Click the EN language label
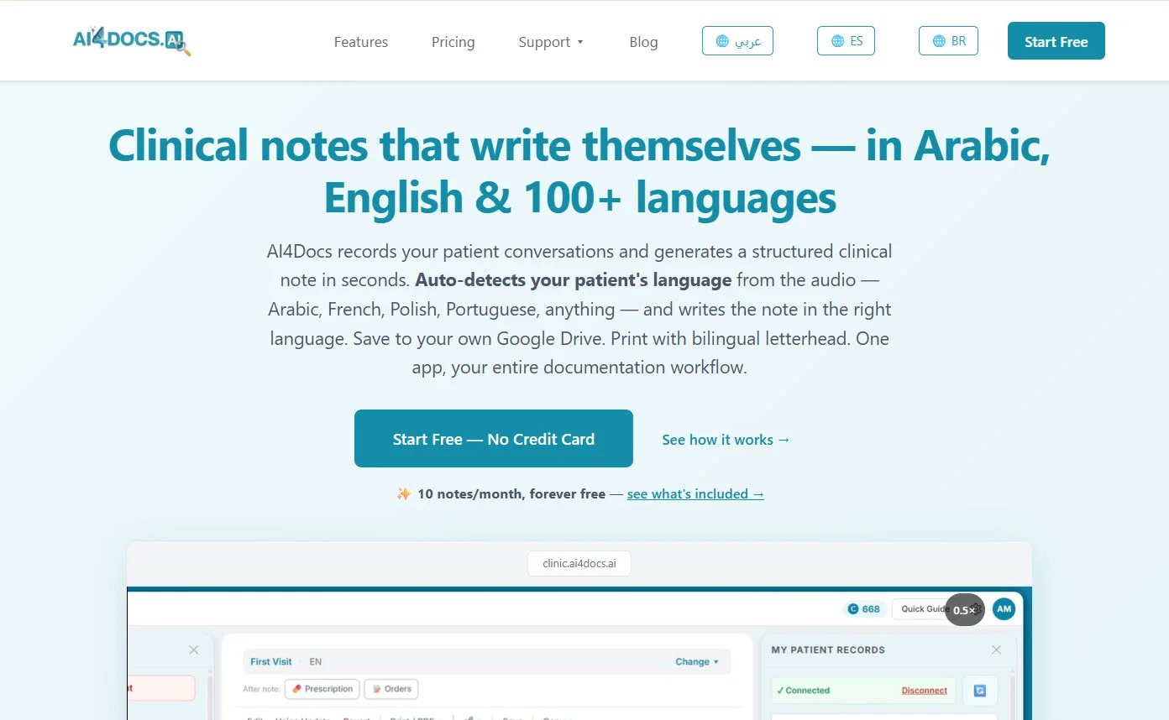Viewport: 1169px width, 720px height. (316, 661)
